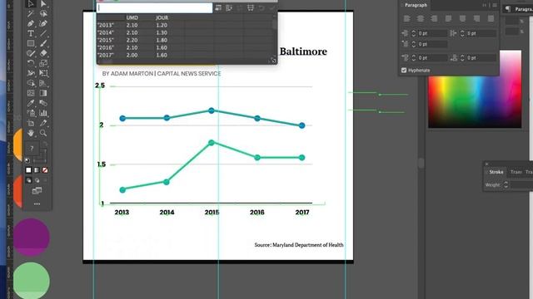Pick the Column Graph tool
The height and width of the screenshot is (299, 533).
(43, 113)
